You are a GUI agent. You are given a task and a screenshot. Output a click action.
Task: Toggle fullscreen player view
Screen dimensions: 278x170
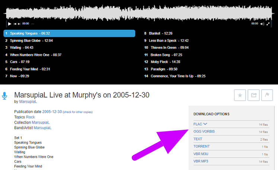point(268,24)
